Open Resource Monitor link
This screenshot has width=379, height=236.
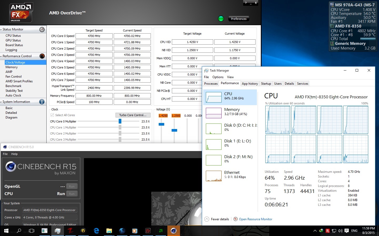coord(256,219)
